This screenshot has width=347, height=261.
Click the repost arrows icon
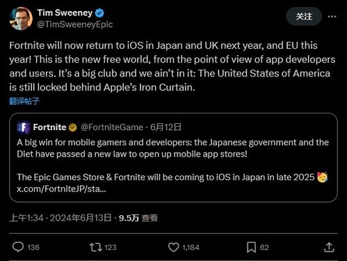pos(96,247)
